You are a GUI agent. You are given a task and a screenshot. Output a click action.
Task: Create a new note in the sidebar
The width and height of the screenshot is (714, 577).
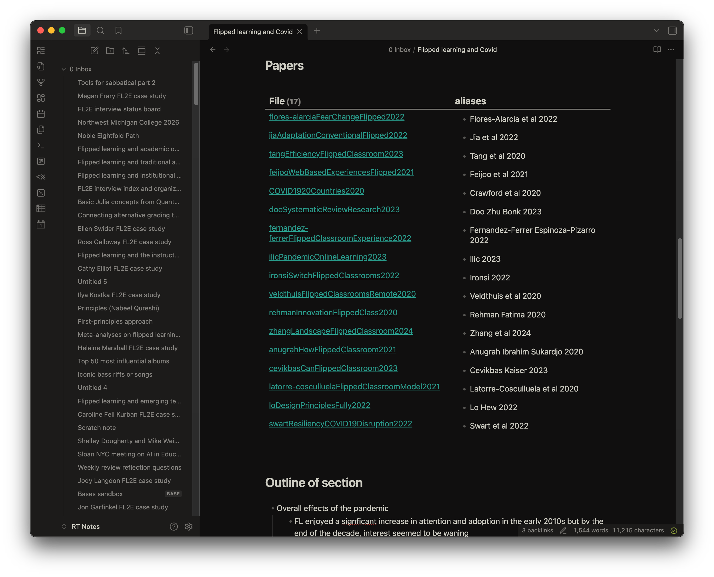[x=94, y=51]
